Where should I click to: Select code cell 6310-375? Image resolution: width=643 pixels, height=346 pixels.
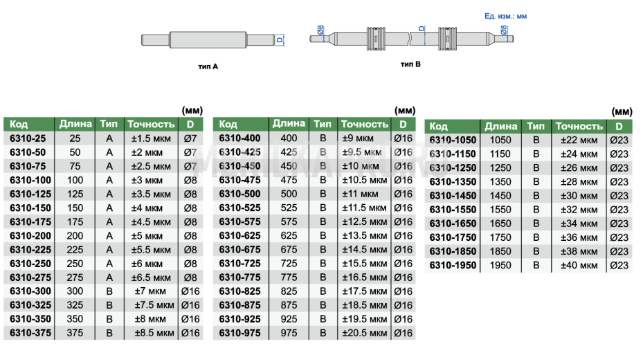pyautogui.click(x=28, y=334)
